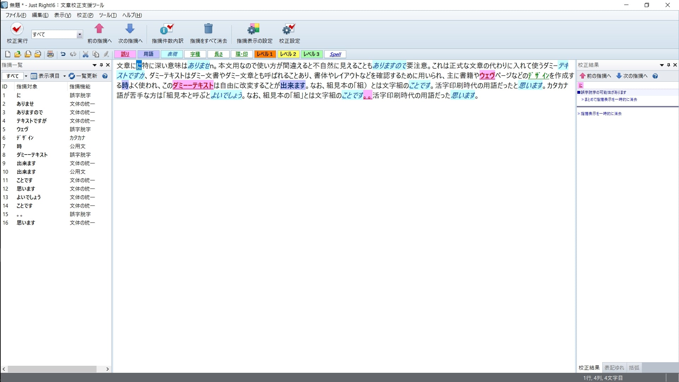Click the print icon in small toolbar
Viewport: 679px width, 382px height.
(x=50, y=54)
